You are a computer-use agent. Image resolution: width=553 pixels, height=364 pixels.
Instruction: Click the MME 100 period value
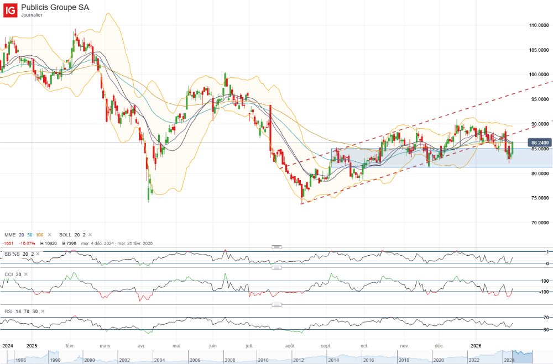(x=40, y=235)
